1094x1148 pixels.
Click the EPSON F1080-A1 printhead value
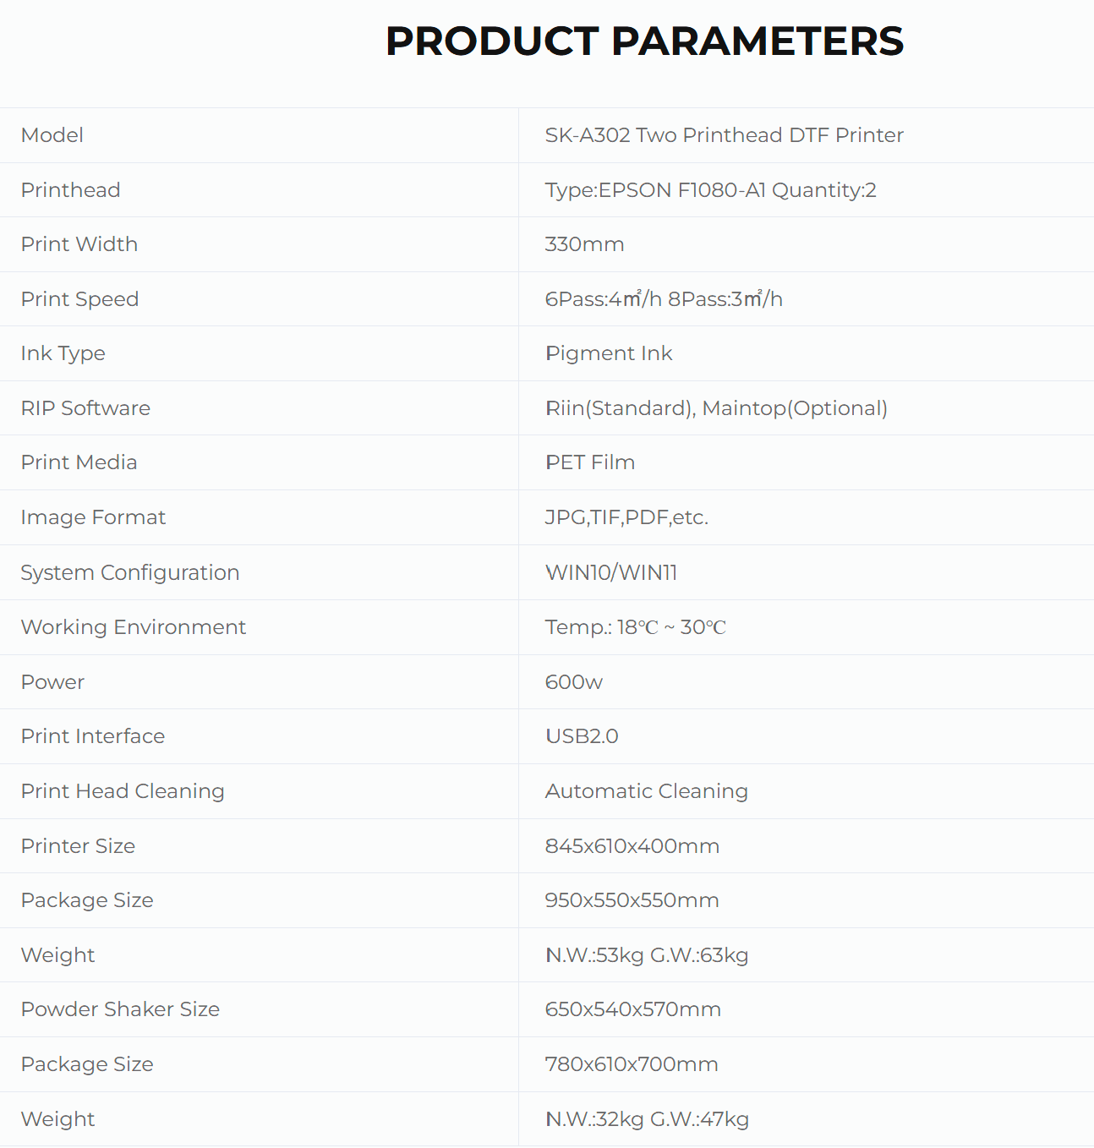point(710,190)
